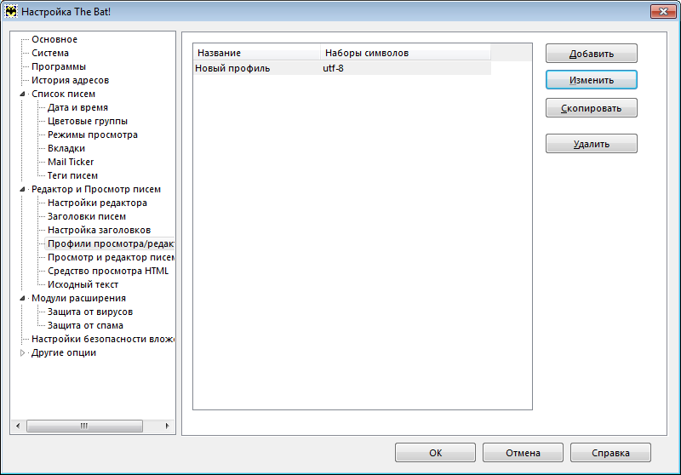Select Вкладки in tree
This screenshot has height=475, width=681.
[x=66, y=148]
